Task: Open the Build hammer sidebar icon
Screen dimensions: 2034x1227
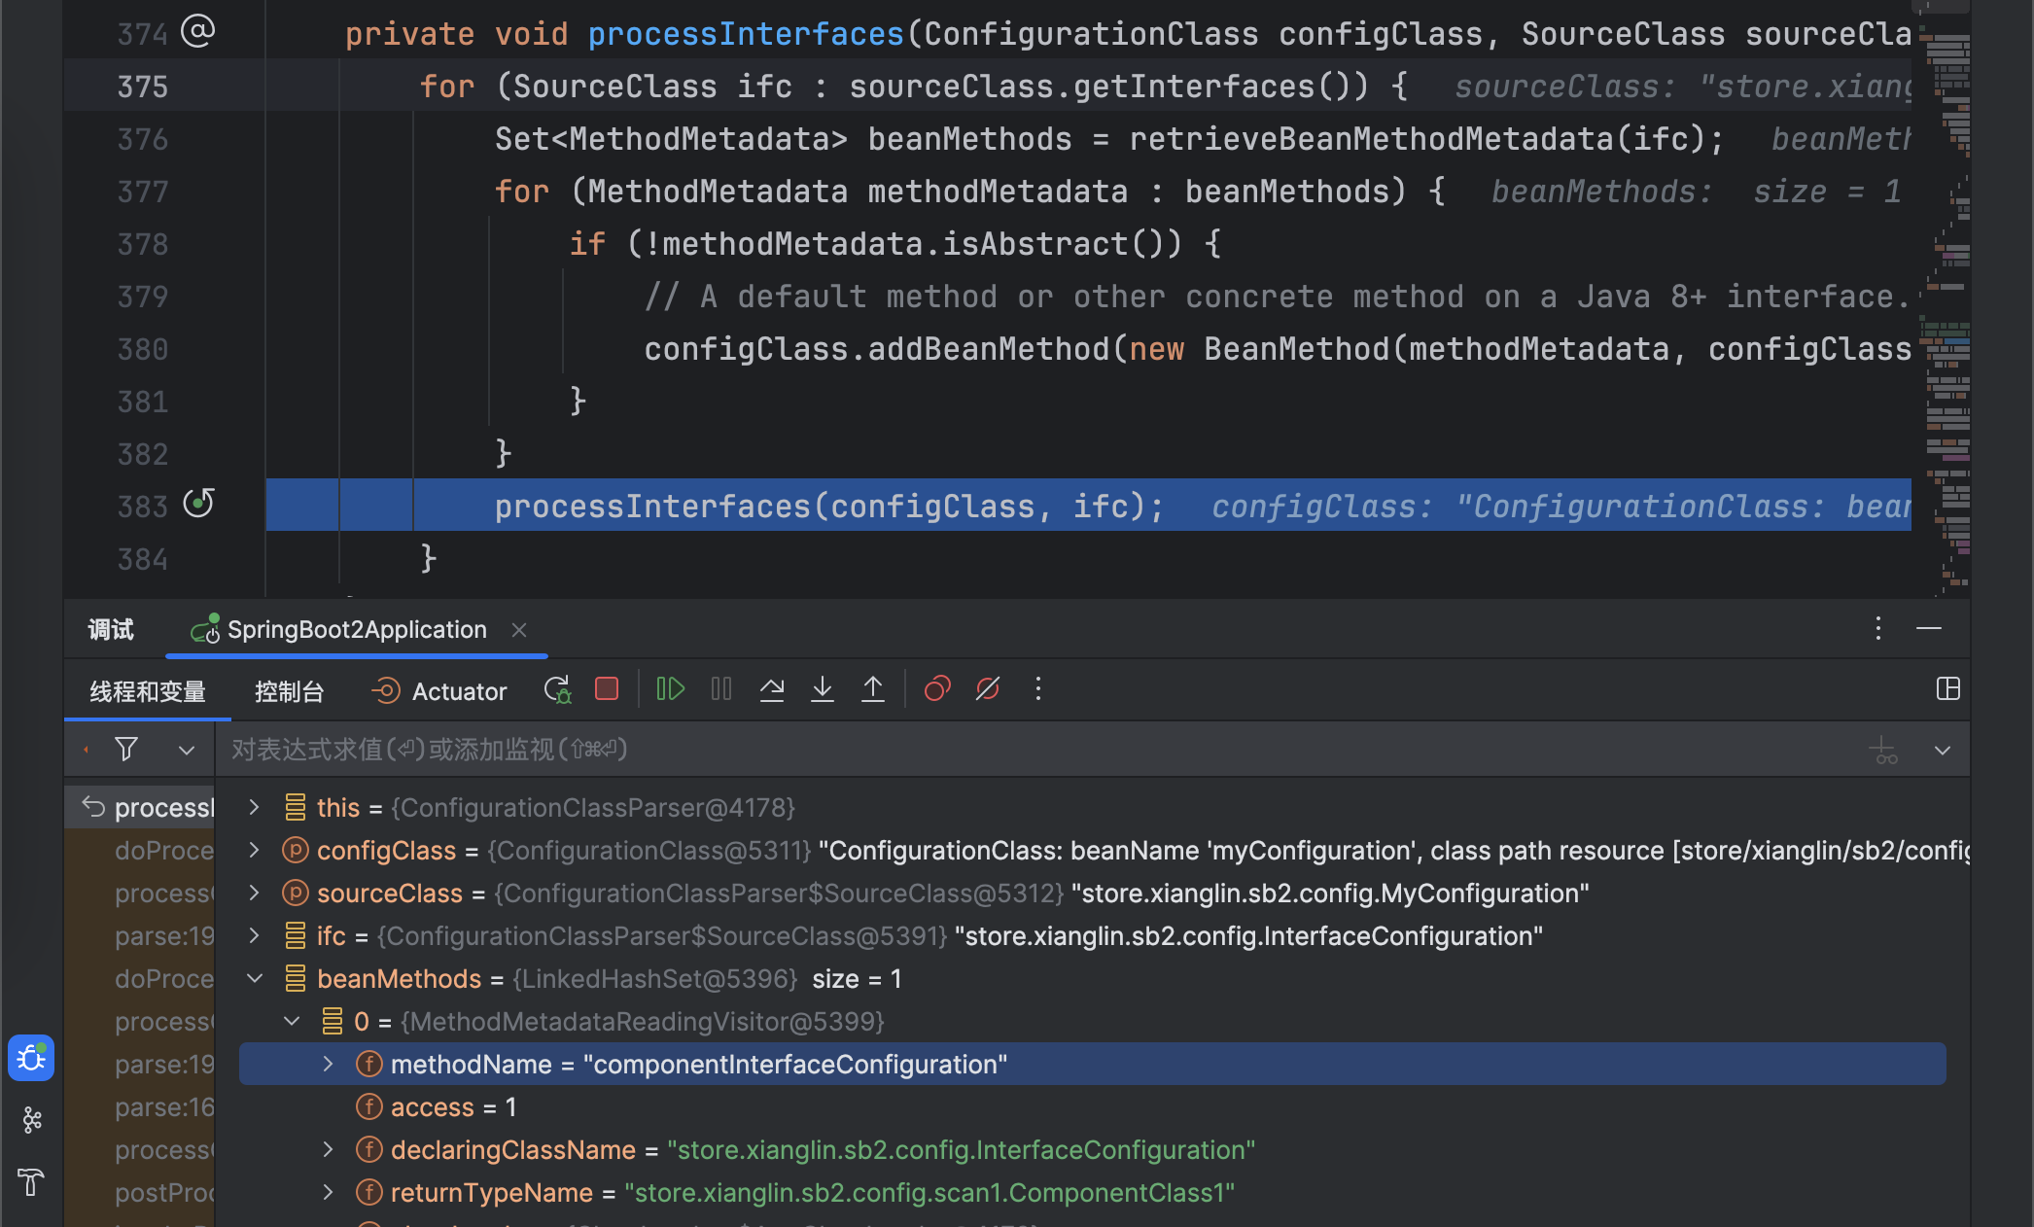Action: pos(31,1182)
